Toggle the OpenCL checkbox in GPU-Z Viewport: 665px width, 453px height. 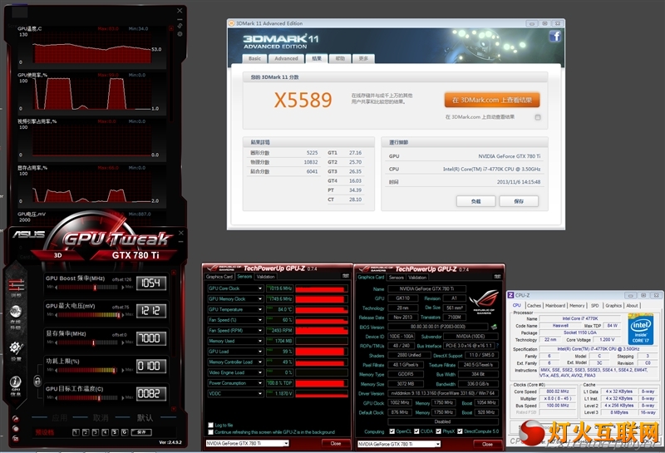coord(392,431)
